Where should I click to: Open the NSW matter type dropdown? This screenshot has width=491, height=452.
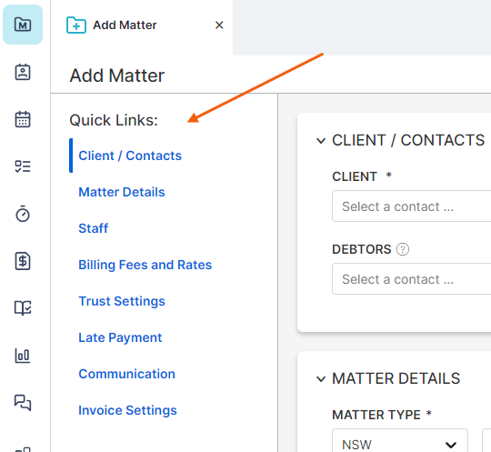click(400, 441)
